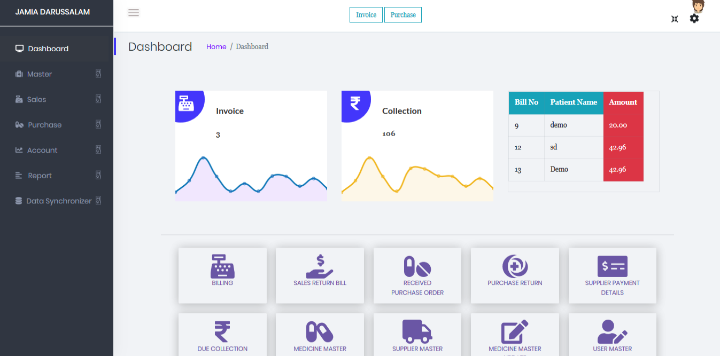Open the user avatar profile
The image size is (720, 356).
pyautogui.click(x=698, y=6)
